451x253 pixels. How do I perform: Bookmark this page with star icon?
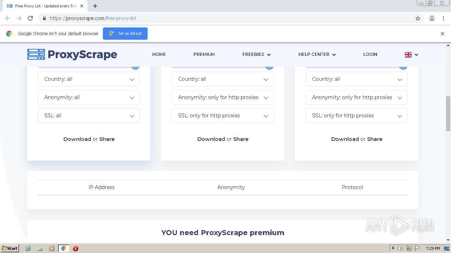418,18
